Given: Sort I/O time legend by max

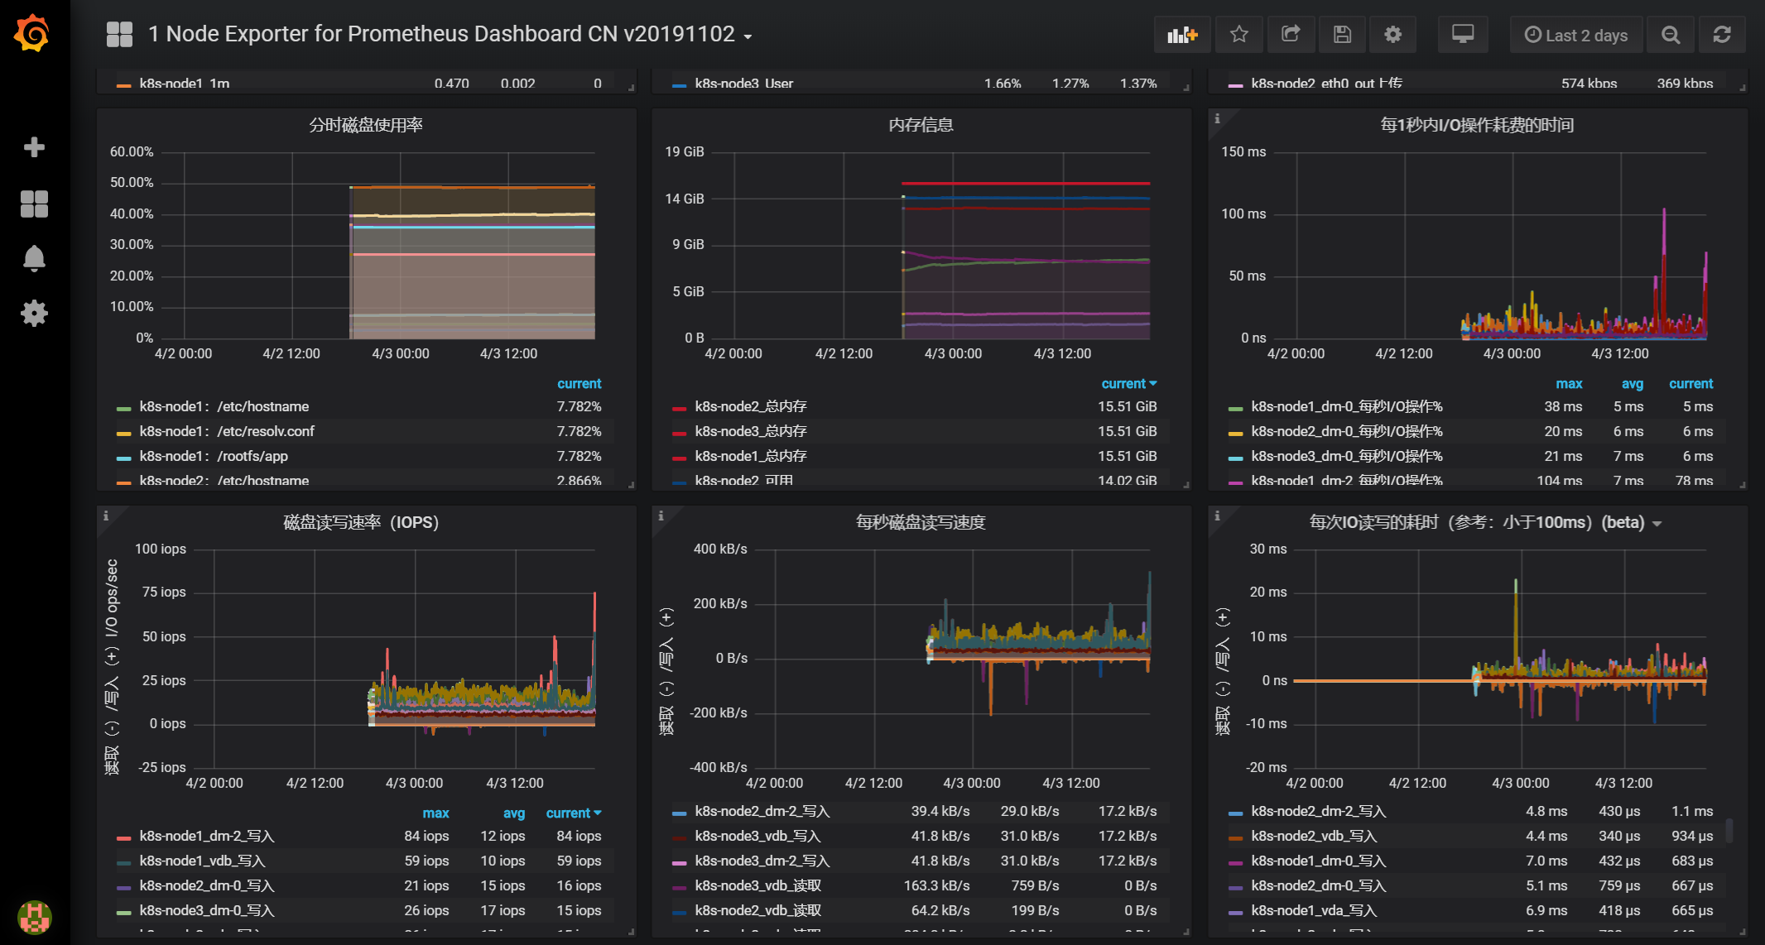Looking at the screenshot, I should pyautogui.click(x=1569, y=383).
